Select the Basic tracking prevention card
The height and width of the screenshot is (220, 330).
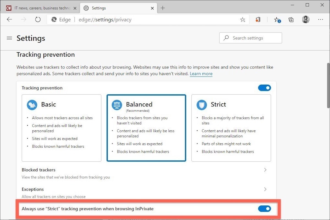tap(62, 128)
